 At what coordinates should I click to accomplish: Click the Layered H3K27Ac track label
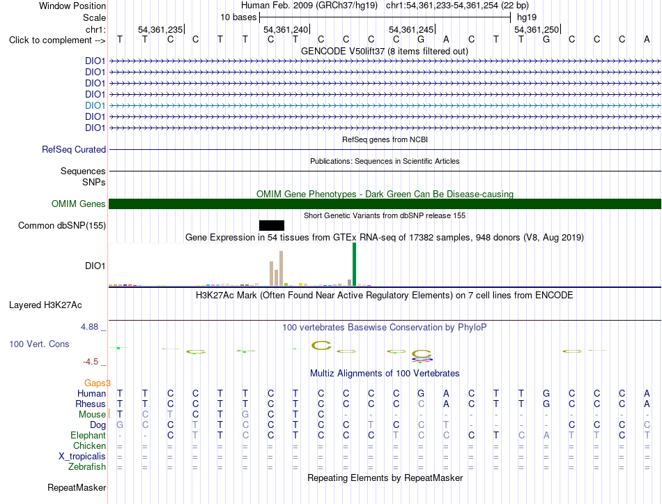(45, 305)
